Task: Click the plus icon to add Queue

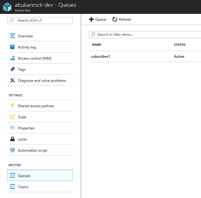Action: [91, 19]
